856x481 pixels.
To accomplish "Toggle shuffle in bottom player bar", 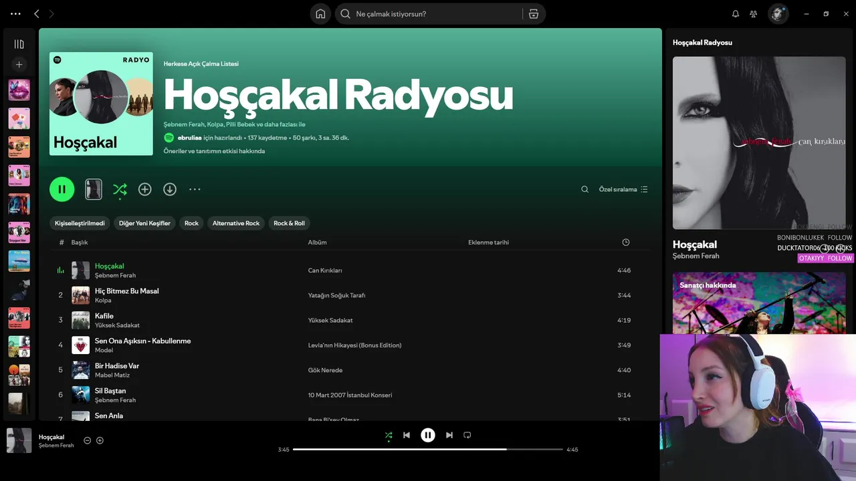I will pyautogui.click(x=389, y=435).
